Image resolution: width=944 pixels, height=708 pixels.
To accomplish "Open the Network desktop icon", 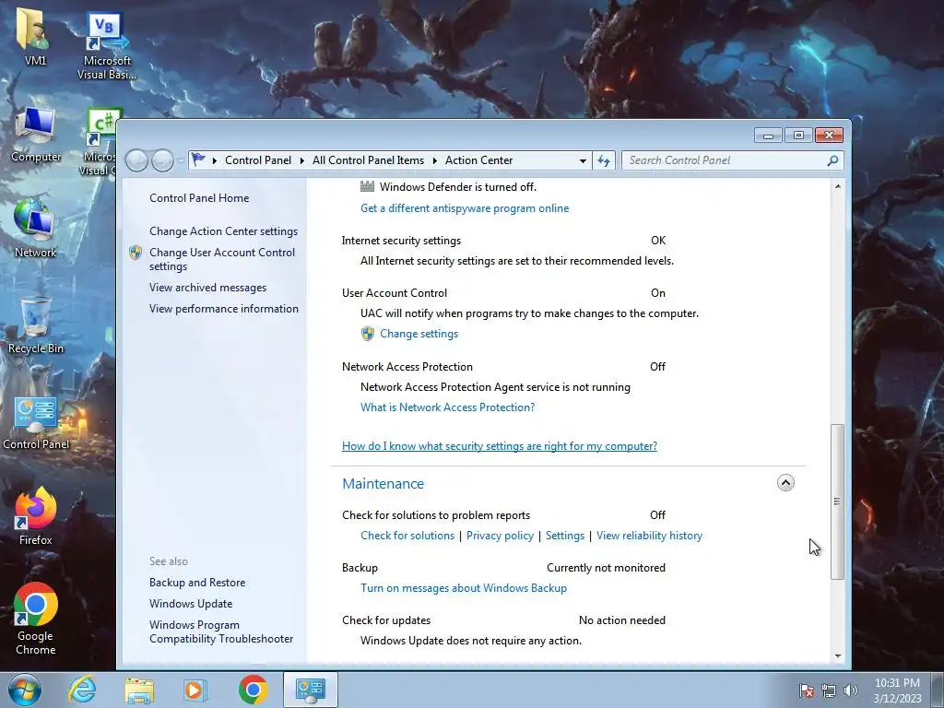I will pyautogui.click(x=35, y=229).
